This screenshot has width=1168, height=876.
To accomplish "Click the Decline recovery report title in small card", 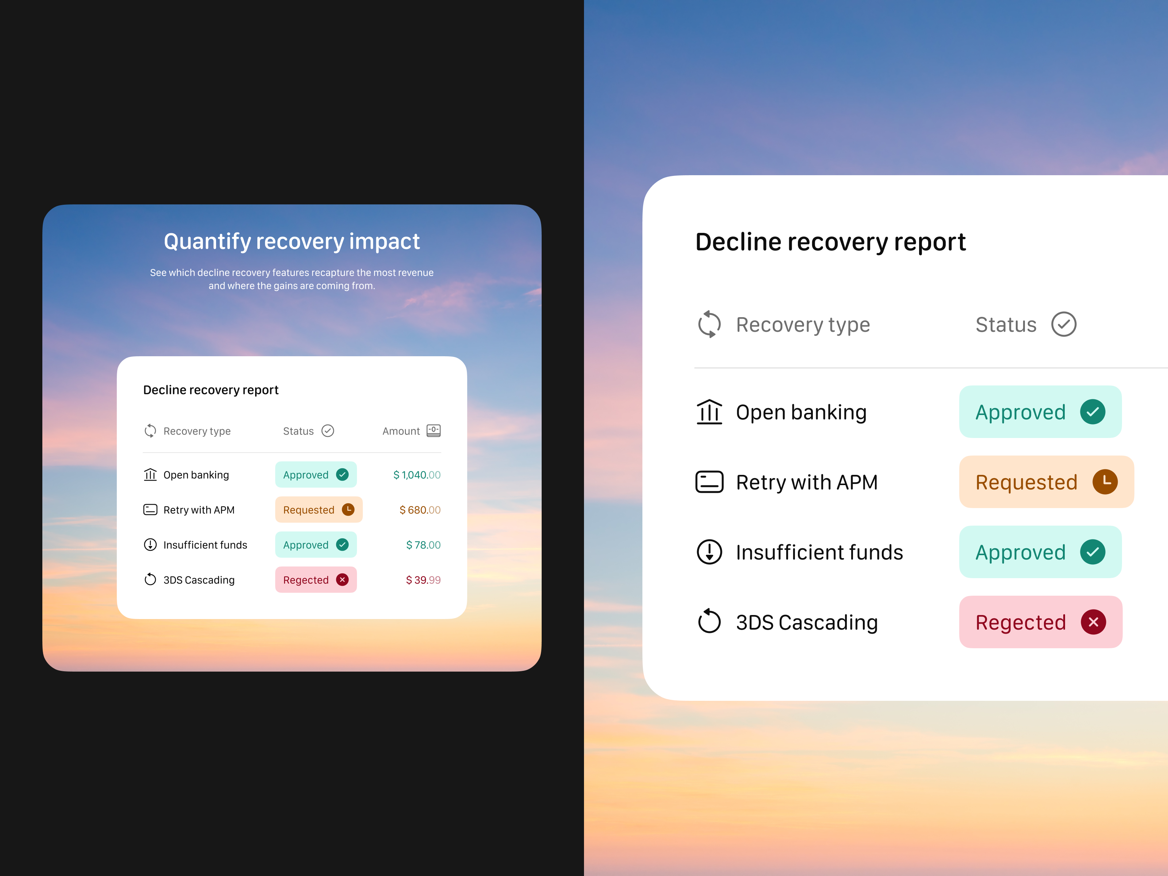I will (211, 390).
